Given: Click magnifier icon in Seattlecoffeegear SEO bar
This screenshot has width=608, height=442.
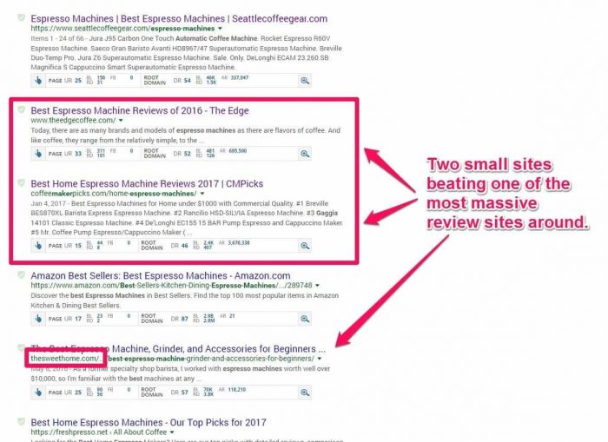Looking at the screenshot, I should click(x=305, y=81).
